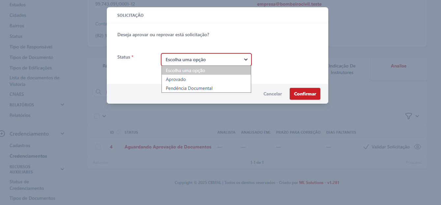Check the row checkbox for ID 4
Image resolution: width=441 pixels, height=205 pixels.
[x=98, y=147]
